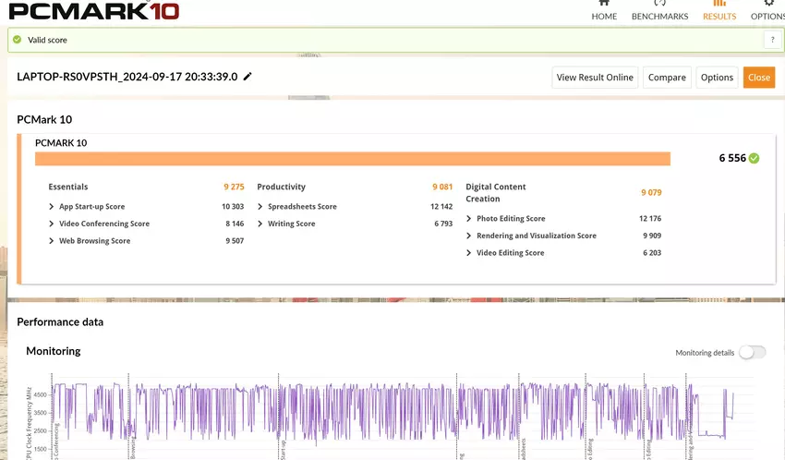Select the Results bar chart icon
The image size is (785, 460).
coord(719,5)
